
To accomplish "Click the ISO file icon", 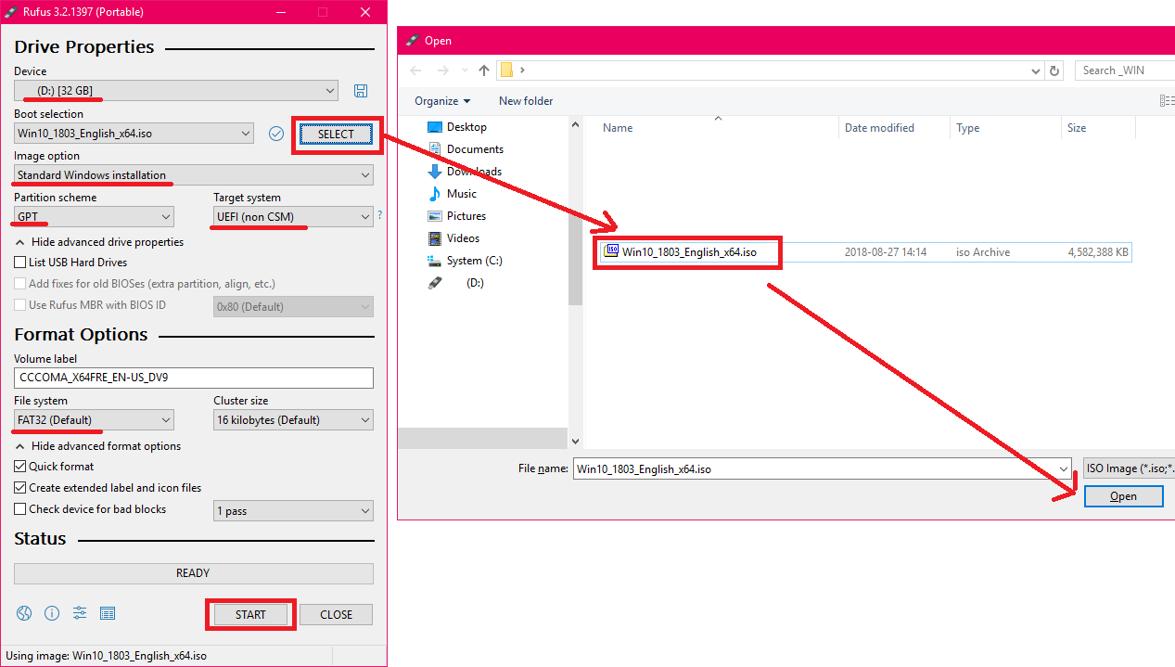I will click(x=611, y=250).
